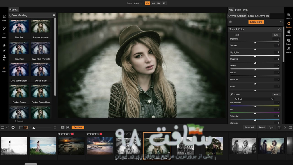293x165 pixels.
Task: Adjust the Temperature slider handle
Action: pos(255,107)
